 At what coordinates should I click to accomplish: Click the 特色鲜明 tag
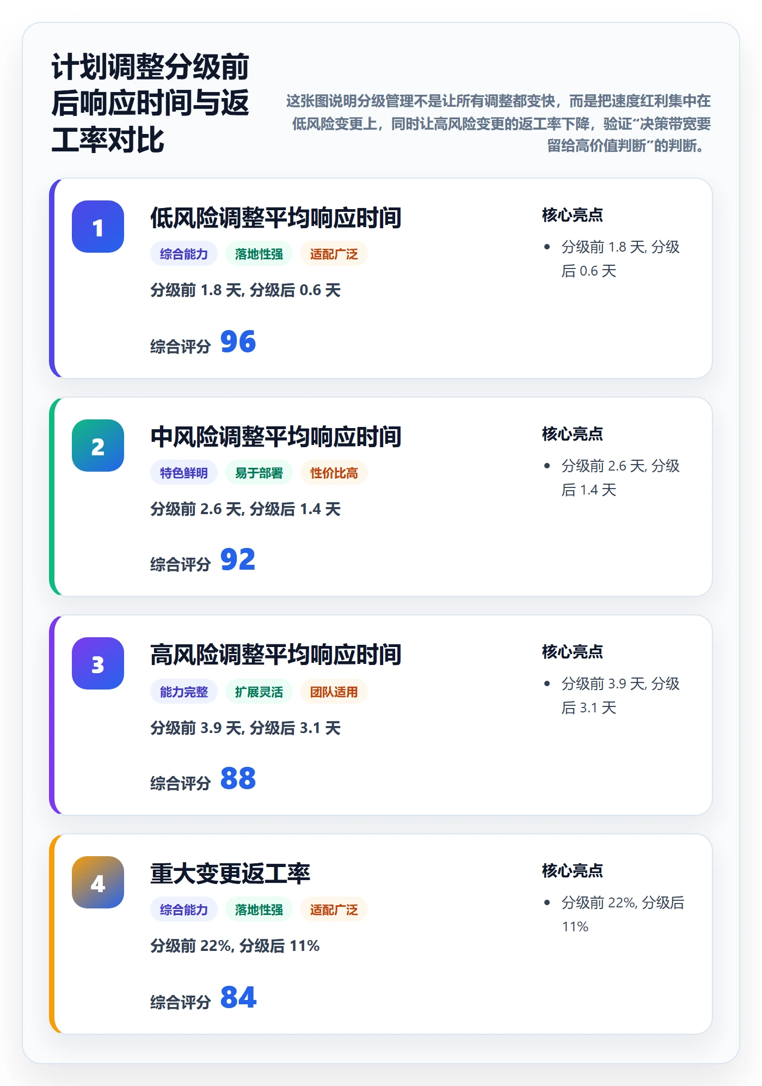tap(184, 473)
